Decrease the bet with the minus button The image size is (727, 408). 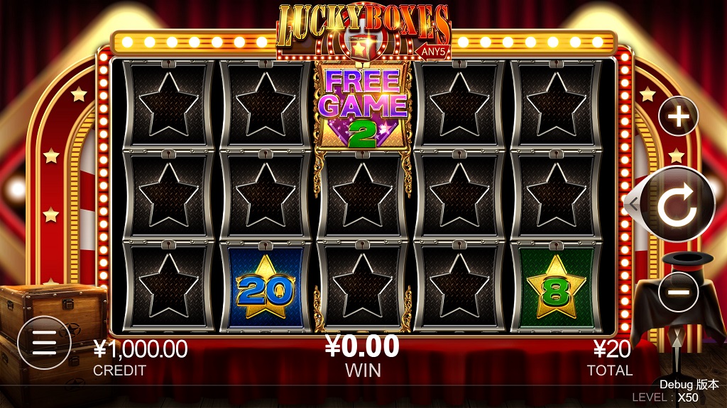678,292
